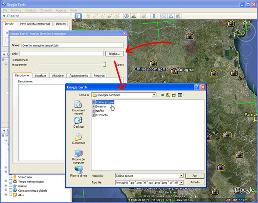Open the Modifica menu
This screenshot has width=258, height=203.
tap(16, 10)
